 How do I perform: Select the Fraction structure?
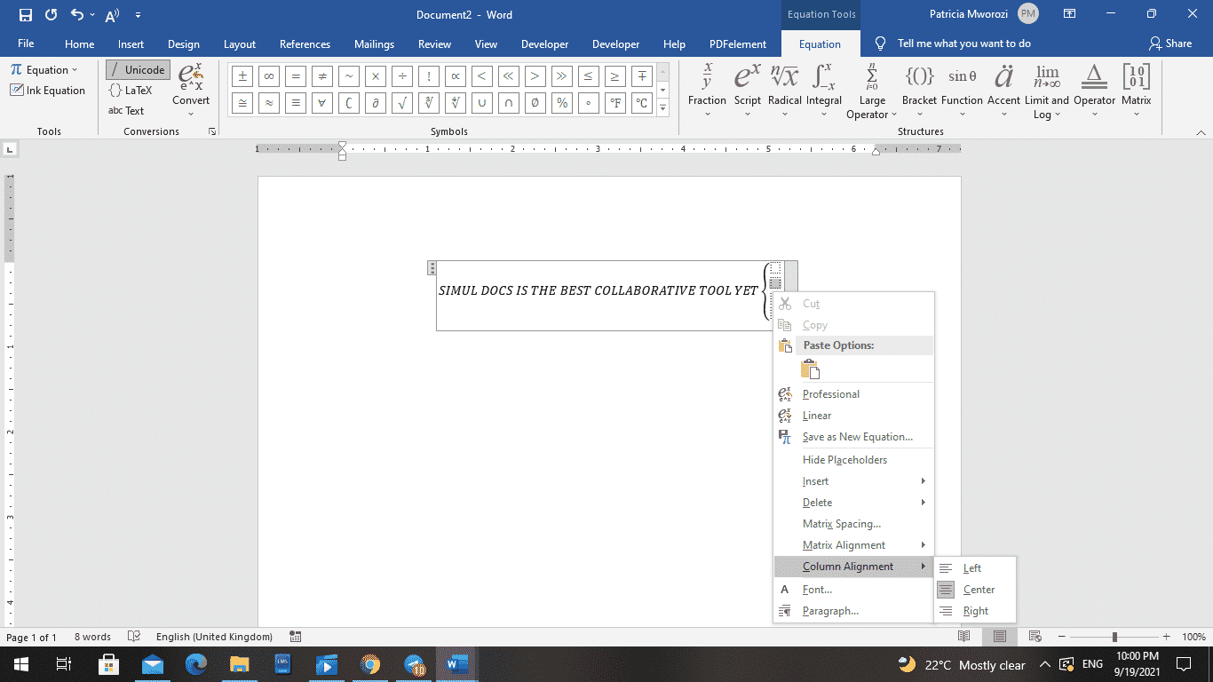707,87
